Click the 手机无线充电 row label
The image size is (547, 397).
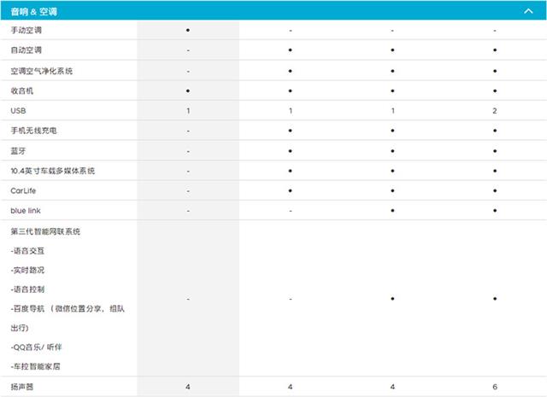coord(33,131)
